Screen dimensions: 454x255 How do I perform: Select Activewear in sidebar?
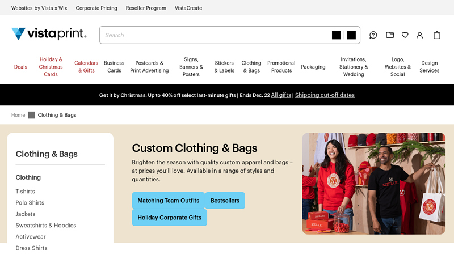[31, 236]
